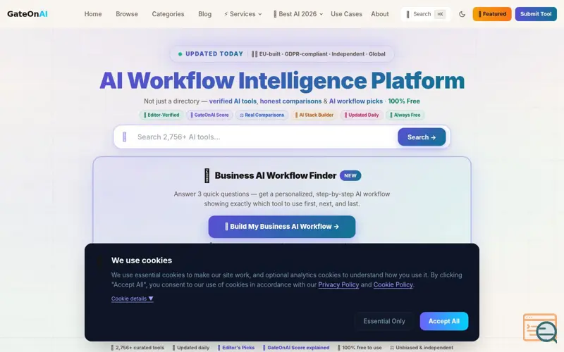564x352 pixels.
Task: Click the orange Featured button
Action: 492,14
